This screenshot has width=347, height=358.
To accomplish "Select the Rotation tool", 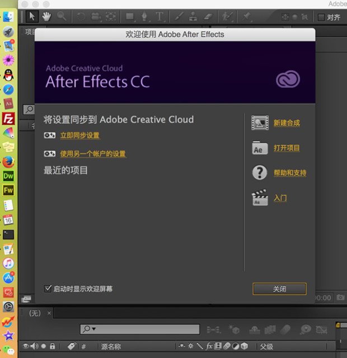I will tap(81, 17).
